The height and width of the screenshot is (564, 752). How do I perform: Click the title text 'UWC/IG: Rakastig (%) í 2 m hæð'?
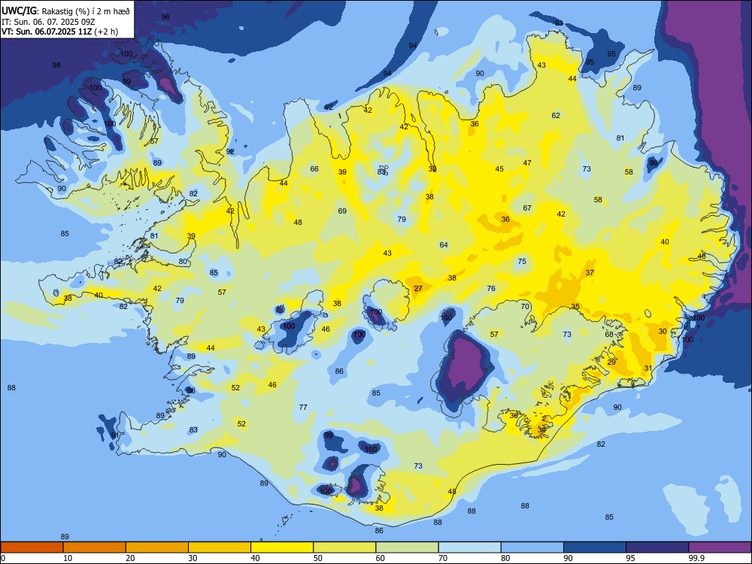[x=65, y=11]
